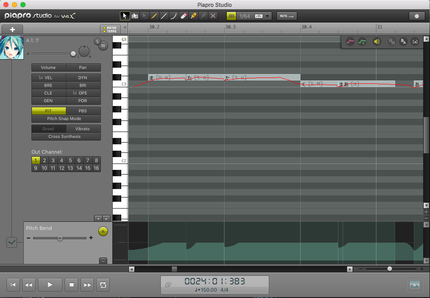
Task: Select the Curve tool
Action: (x=174, y=16)
